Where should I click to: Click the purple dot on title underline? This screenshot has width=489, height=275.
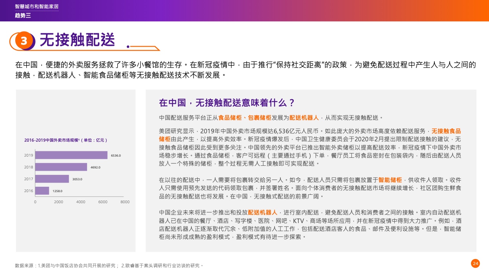coord(128,47)
